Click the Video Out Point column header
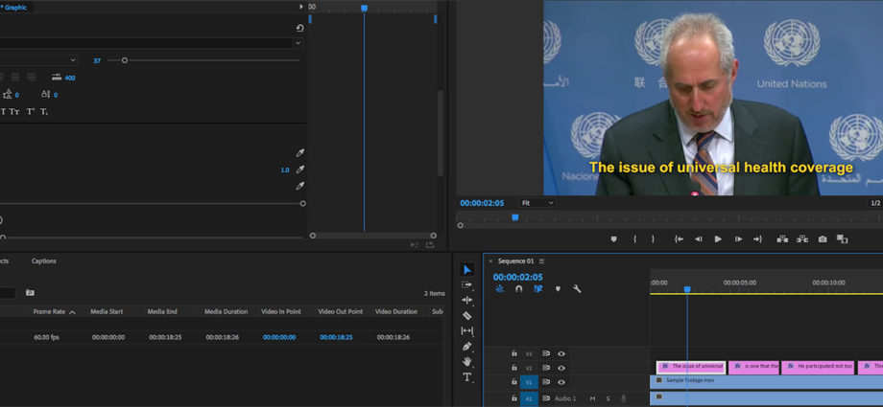 pyautogui.click(x=341, y=311)
